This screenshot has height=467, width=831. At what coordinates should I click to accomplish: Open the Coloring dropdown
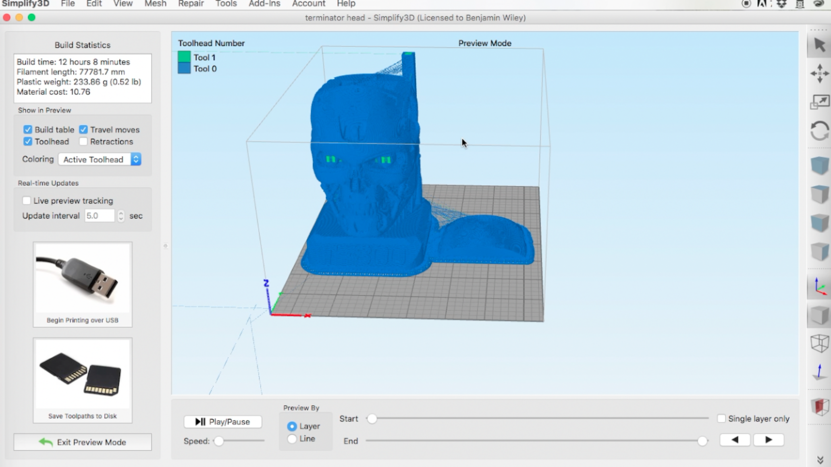coord(100,159)
